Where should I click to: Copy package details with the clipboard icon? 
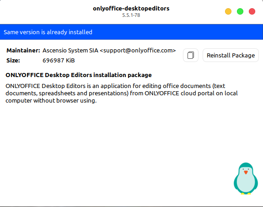coord(191,55)
